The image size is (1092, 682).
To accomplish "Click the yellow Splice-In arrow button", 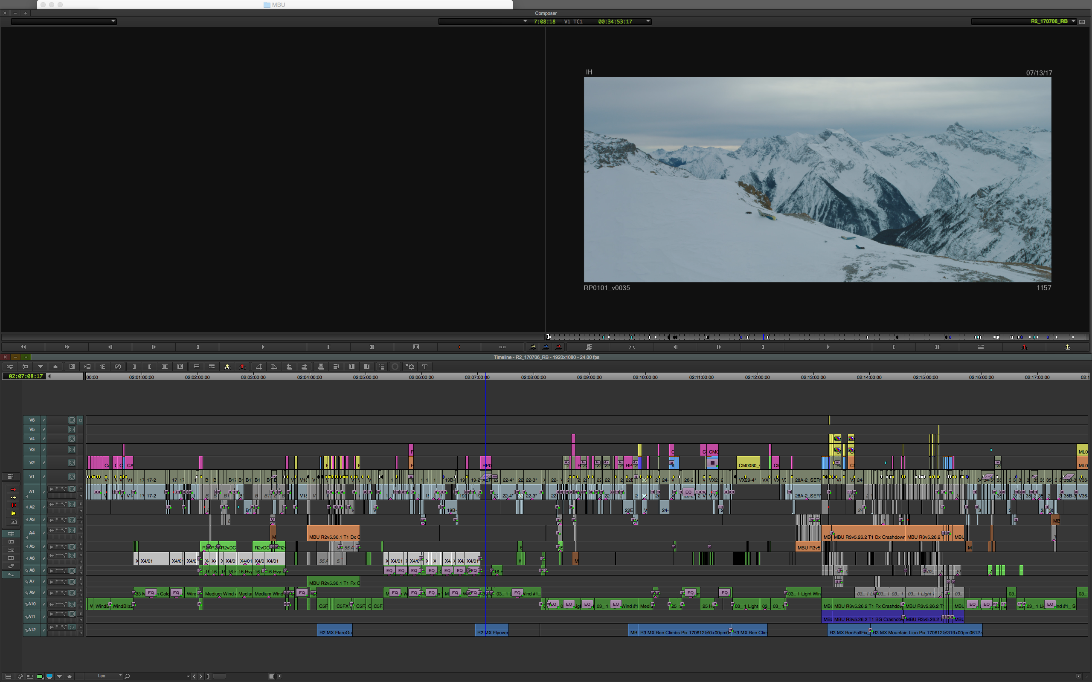I will tap(533, 347).
